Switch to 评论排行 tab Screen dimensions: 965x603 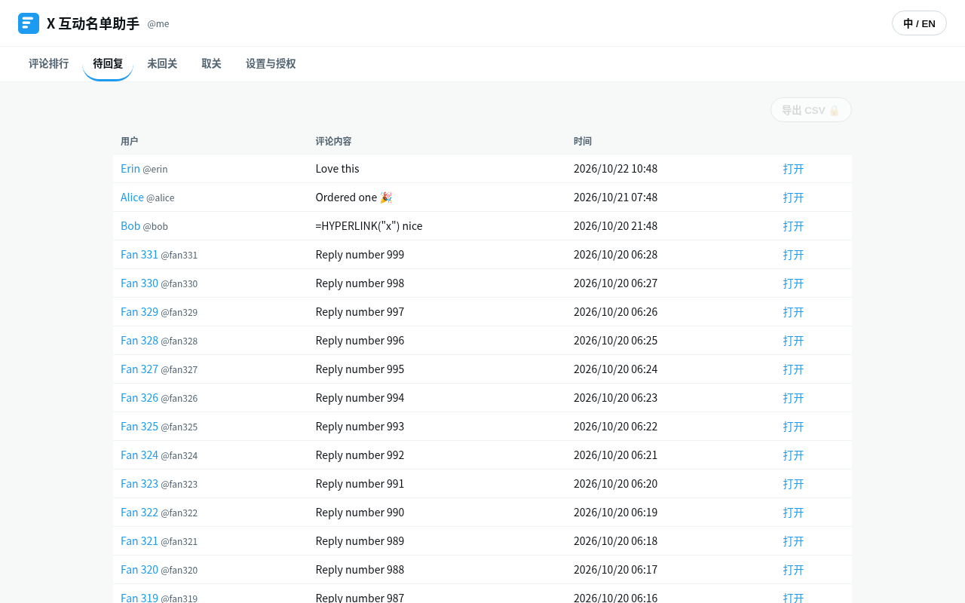click(x=48, y=64)
